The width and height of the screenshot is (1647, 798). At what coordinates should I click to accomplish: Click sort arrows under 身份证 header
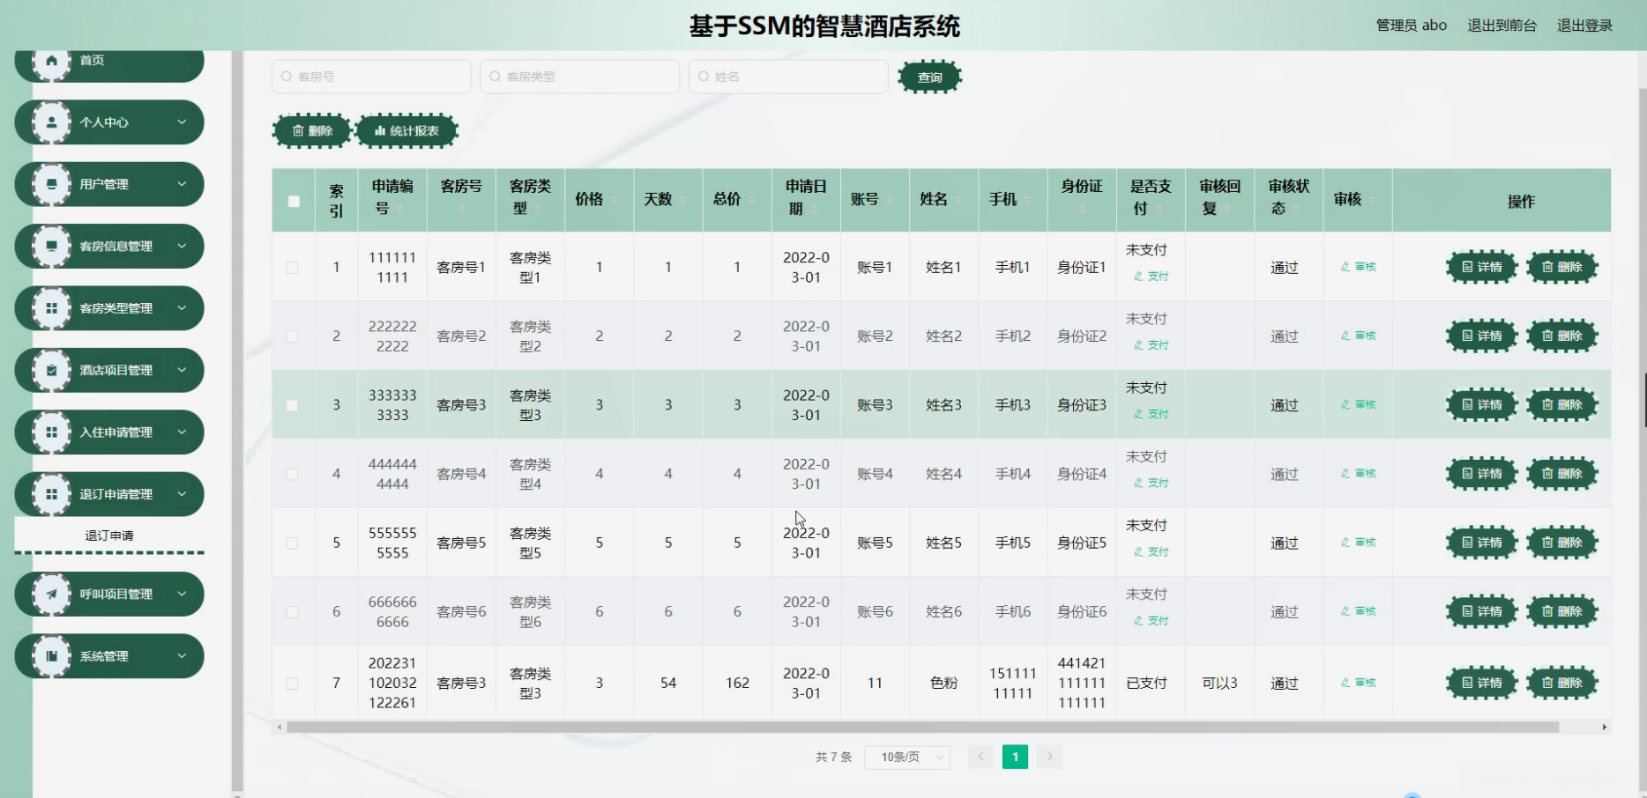(x=1082, y=210)
